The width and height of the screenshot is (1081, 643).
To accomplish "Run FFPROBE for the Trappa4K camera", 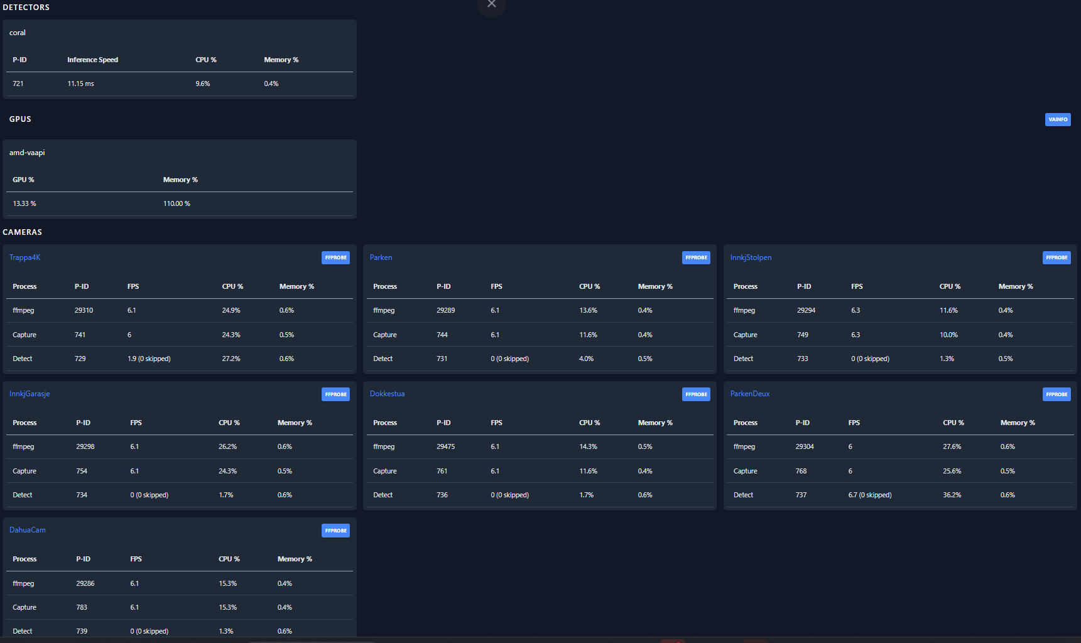I will coord(335,257).
